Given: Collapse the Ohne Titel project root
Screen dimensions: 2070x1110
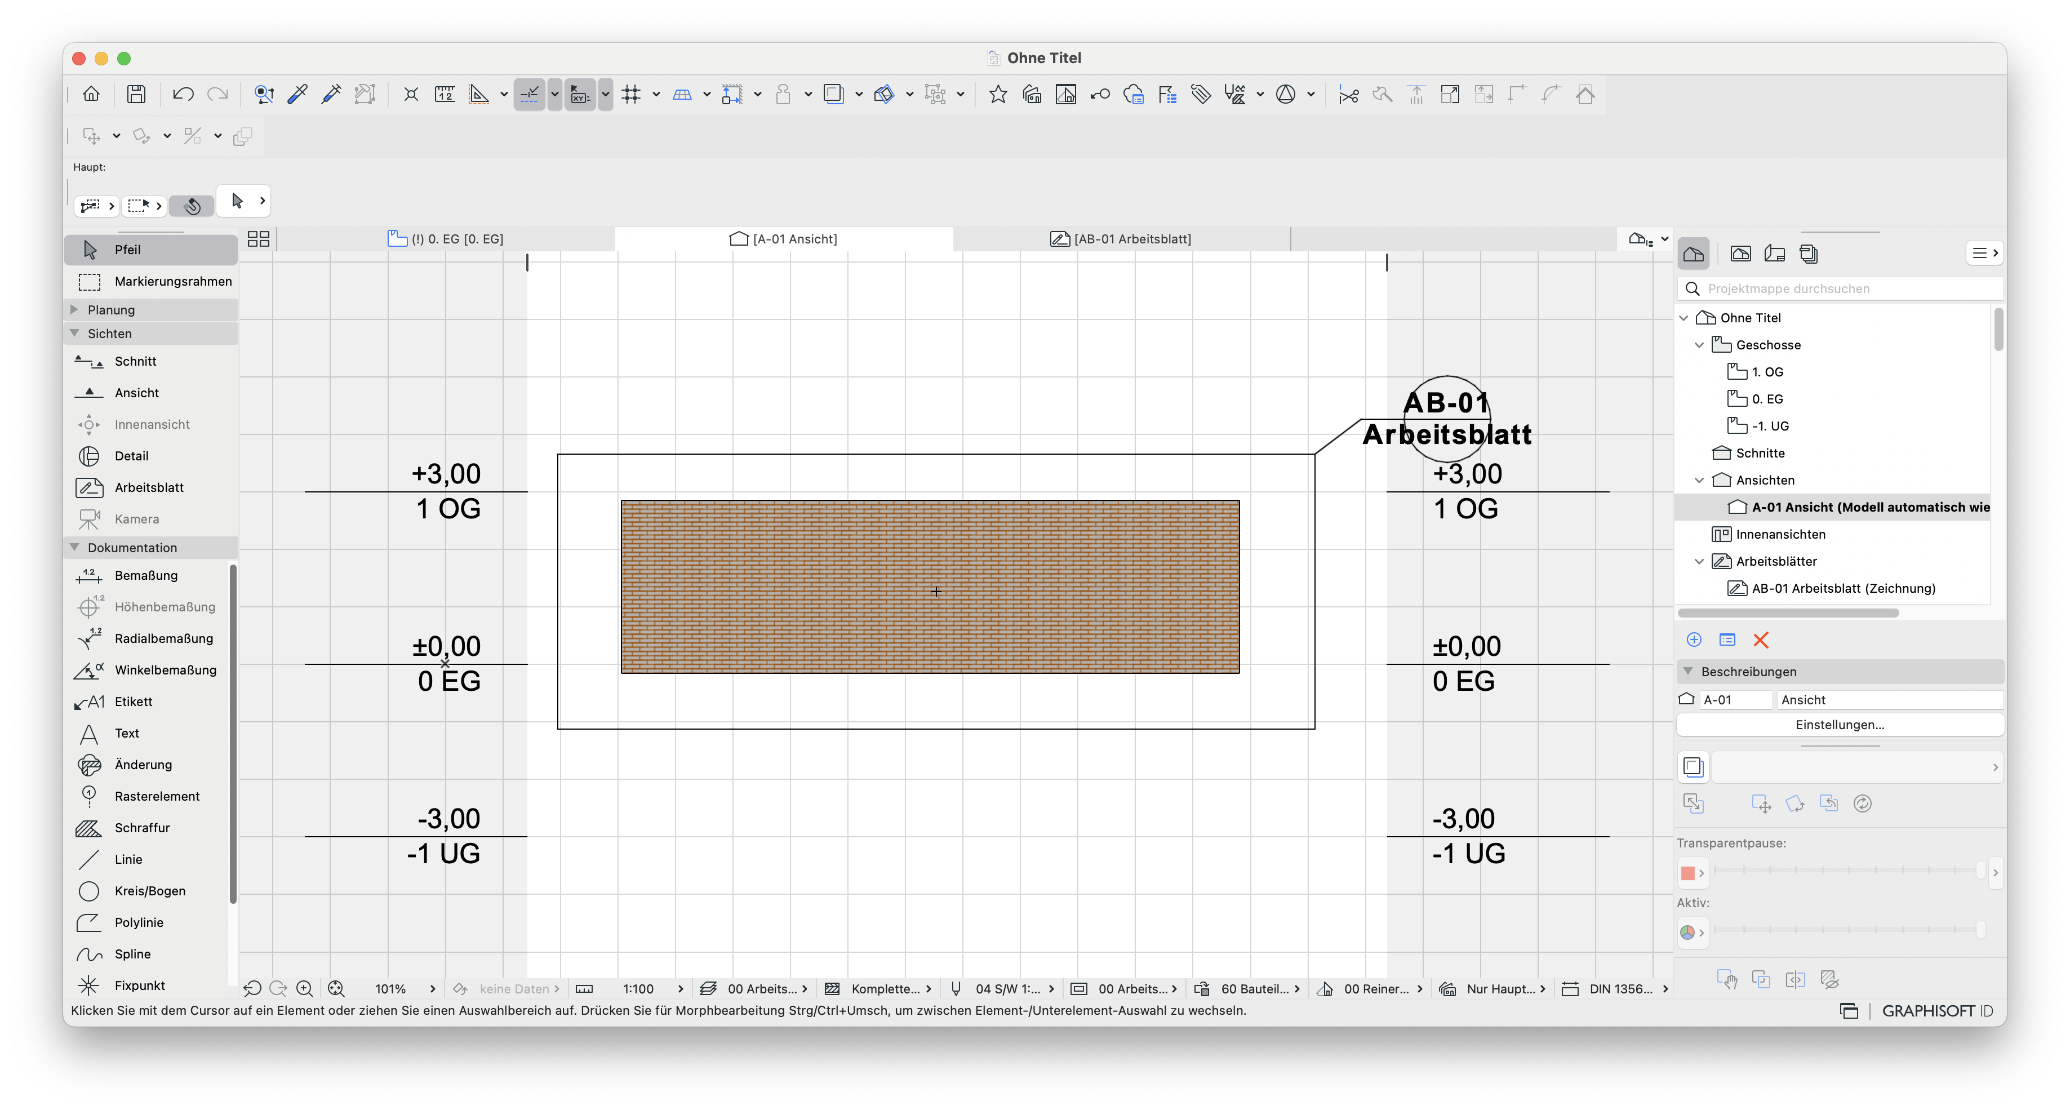Looking at the screenshot, I should [x=1683, y=317].
